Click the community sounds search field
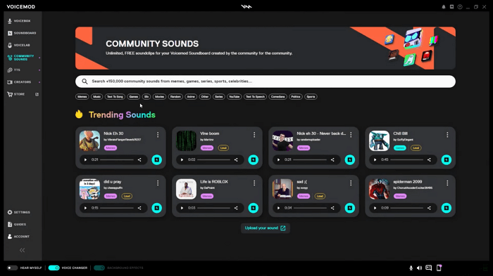Image resolution: width=493 pixels, height=276 pixels. [266, 81]
